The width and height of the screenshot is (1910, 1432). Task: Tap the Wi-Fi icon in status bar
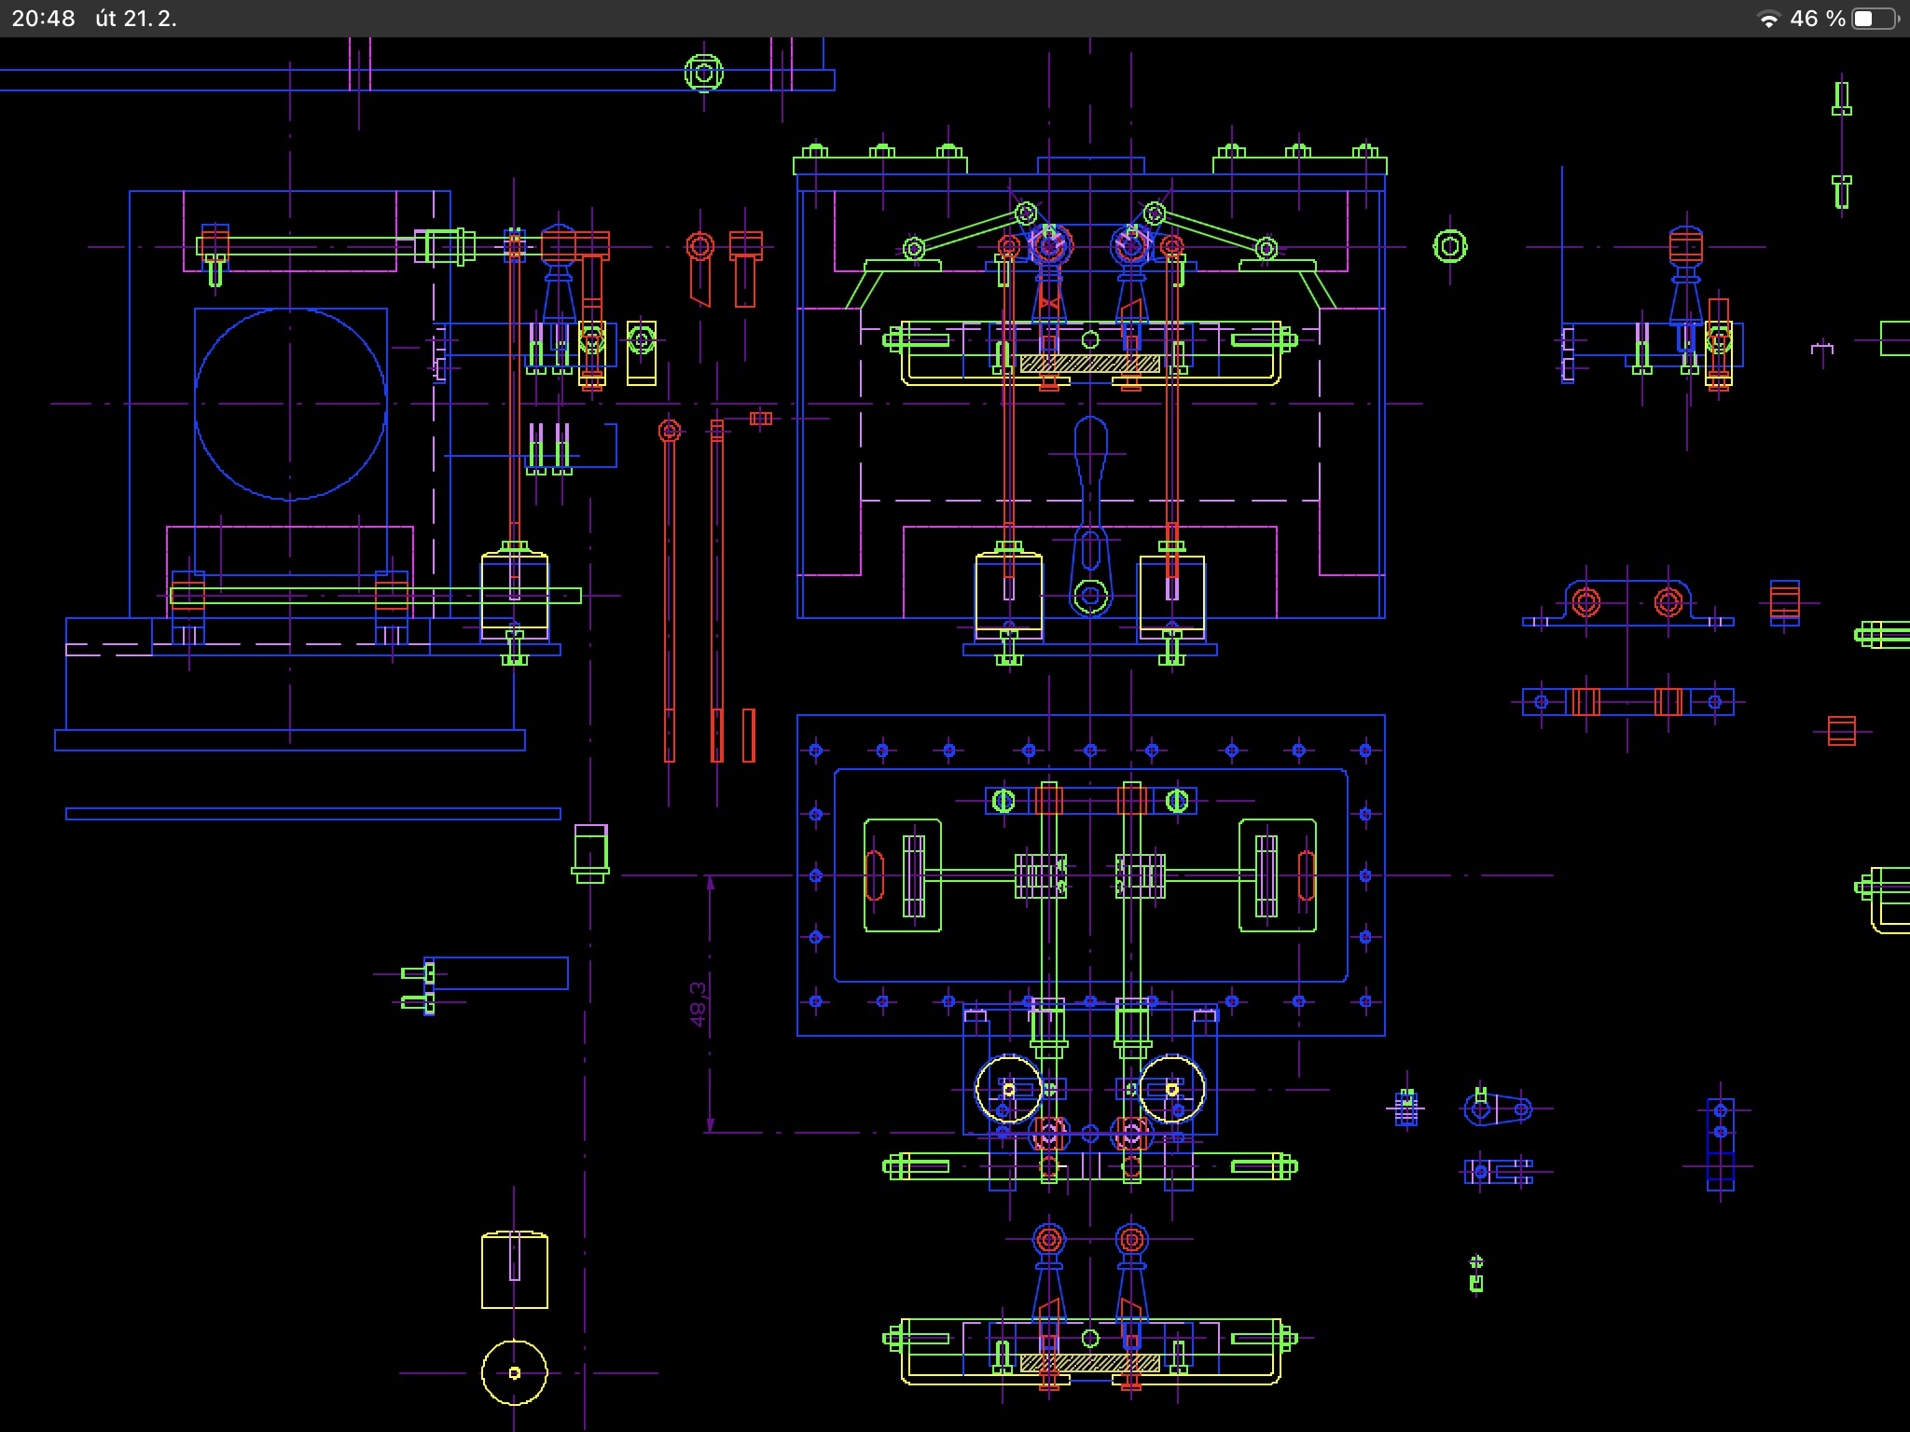[1768, 19]
